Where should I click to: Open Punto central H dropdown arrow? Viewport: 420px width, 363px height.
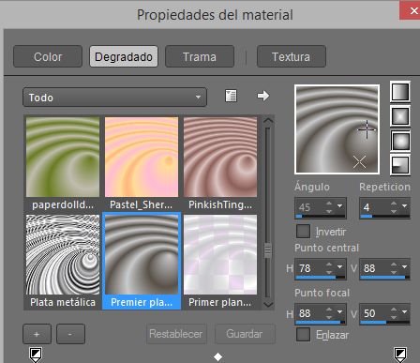coord(339,267)
